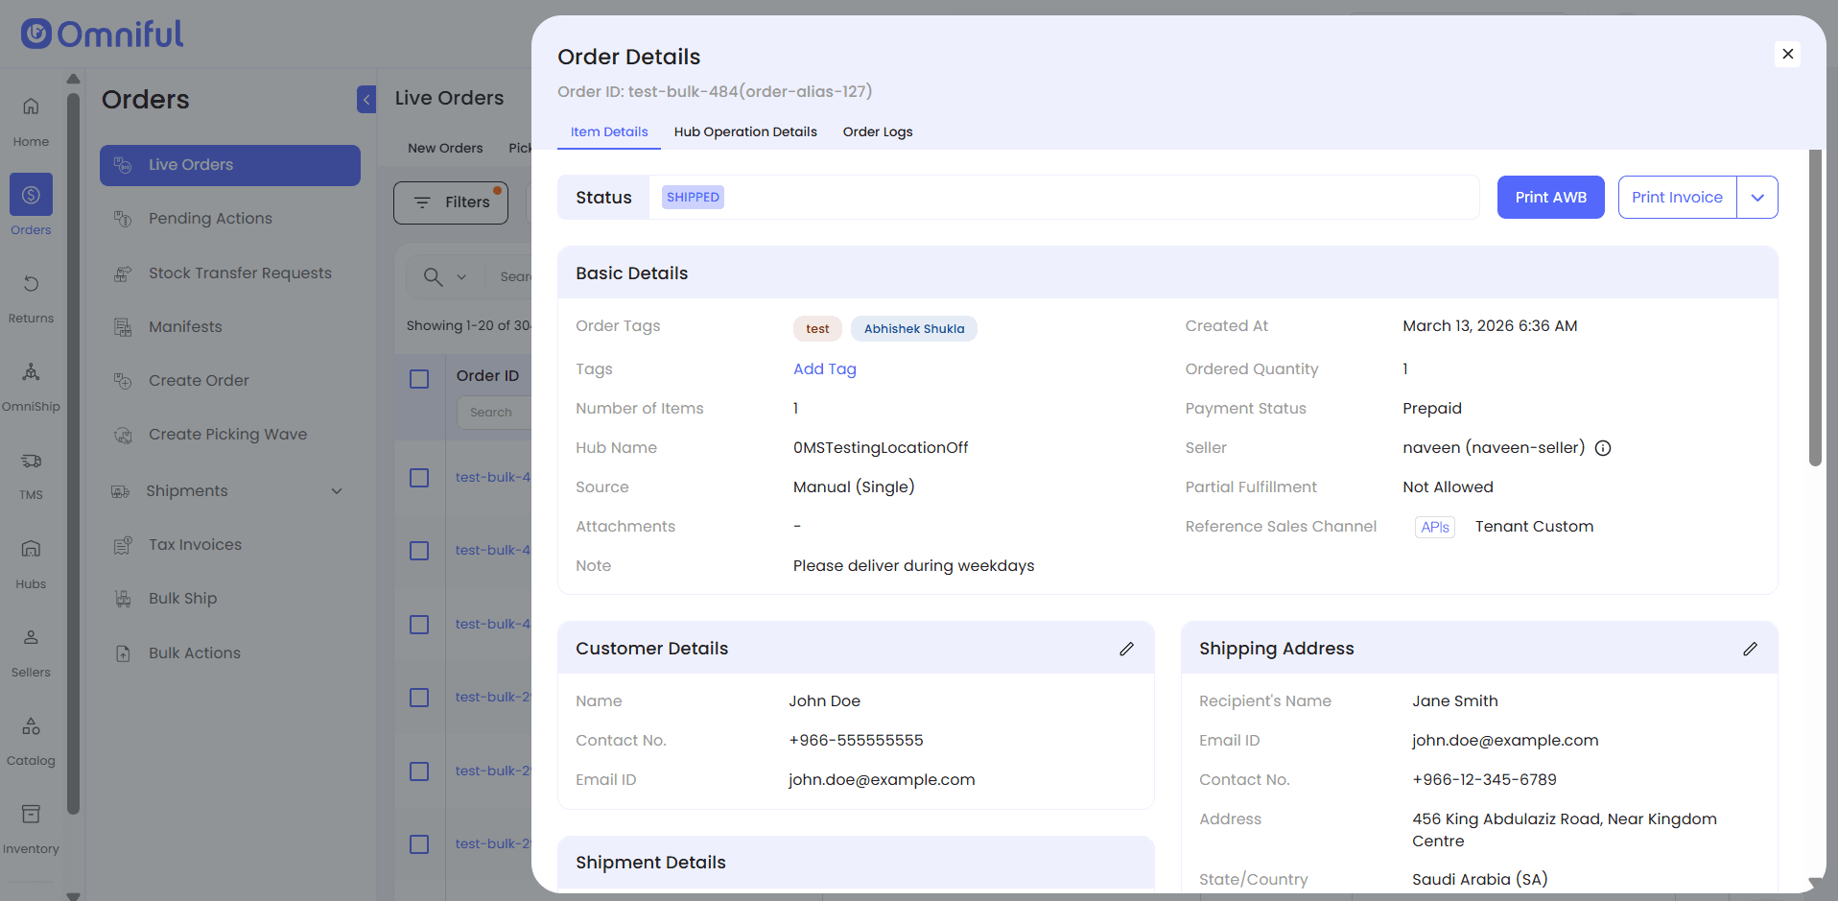Click the Add Tag link
1838x901 pixels.
pyautogui.click(x=824, y=369)
